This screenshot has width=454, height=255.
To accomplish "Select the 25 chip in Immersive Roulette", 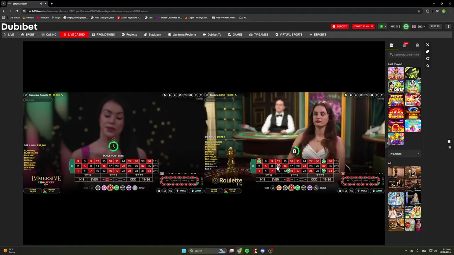I will pos(116,188).
